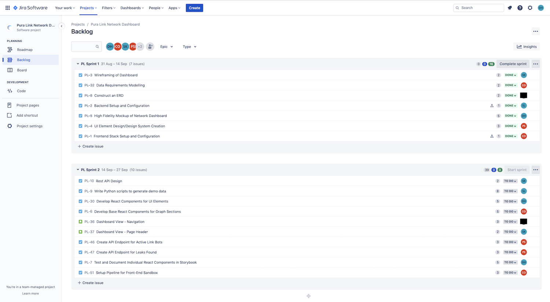Open the Epic filter dropdown

point(166,47)
